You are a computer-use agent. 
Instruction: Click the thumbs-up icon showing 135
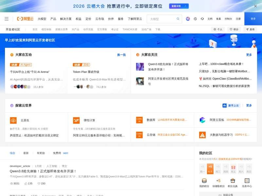[x=26, y=184]
